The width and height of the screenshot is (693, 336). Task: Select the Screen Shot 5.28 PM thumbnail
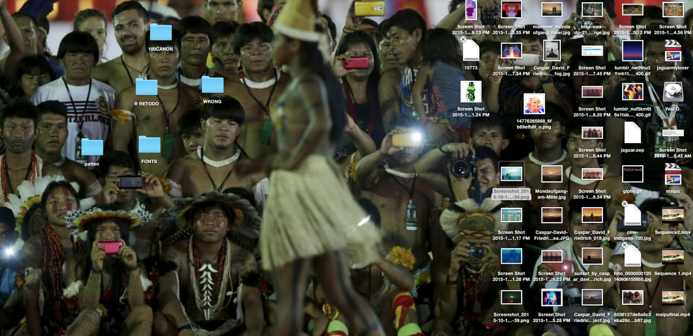coord(552,297)
